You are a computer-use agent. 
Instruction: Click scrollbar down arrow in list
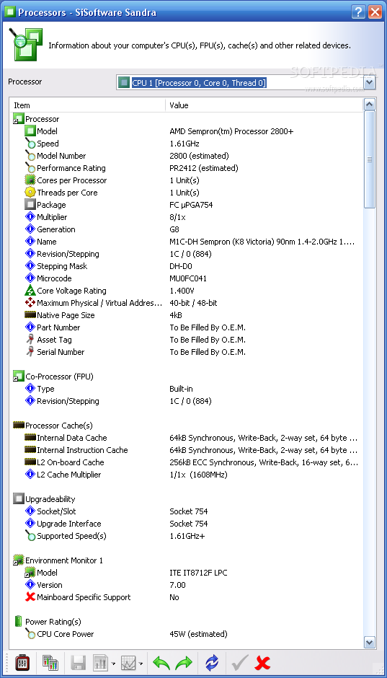369,643
